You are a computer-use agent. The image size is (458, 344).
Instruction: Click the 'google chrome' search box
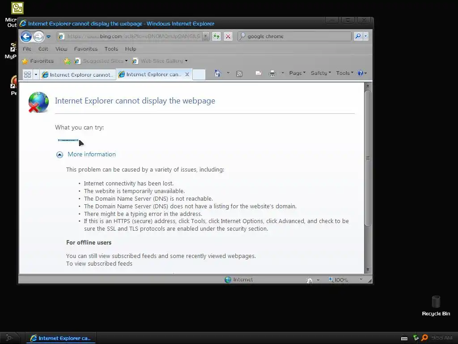pos(294,36)
